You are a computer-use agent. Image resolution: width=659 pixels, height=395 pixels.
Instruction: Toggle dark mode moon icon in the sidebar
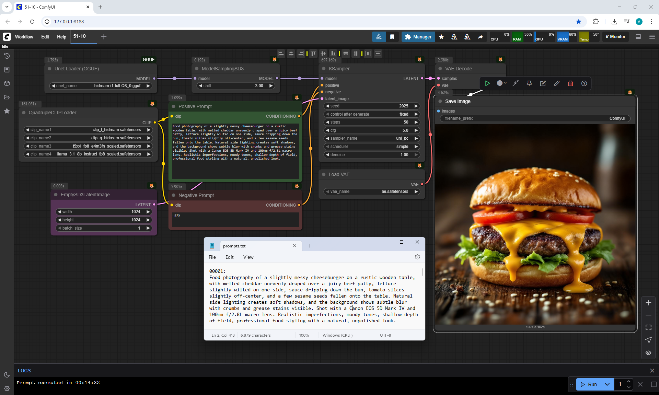7,375
